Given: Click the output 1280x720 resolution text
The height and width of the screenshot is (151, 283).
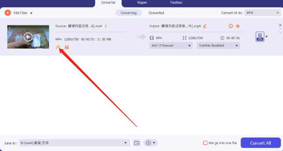Looking at the screenshot, I should [x=196, y=38].
